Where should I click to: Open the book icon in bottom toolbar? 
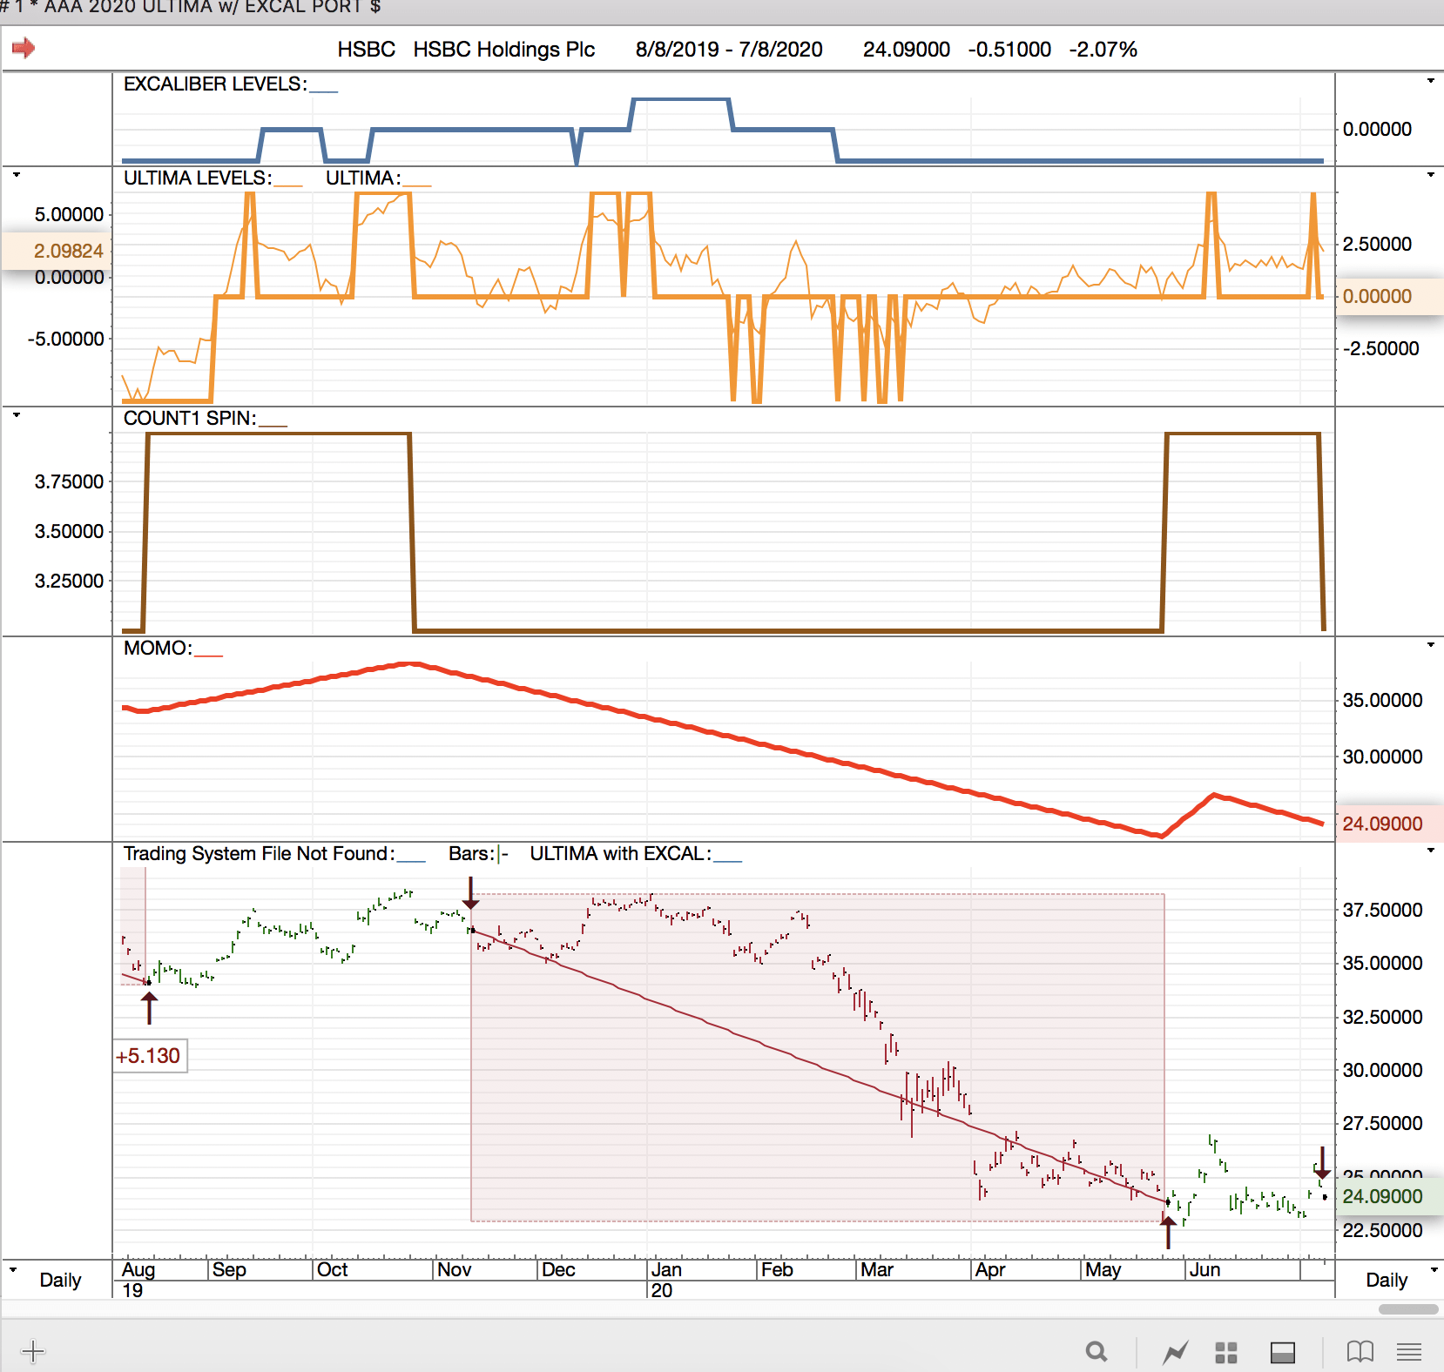click(1360, 1351)
